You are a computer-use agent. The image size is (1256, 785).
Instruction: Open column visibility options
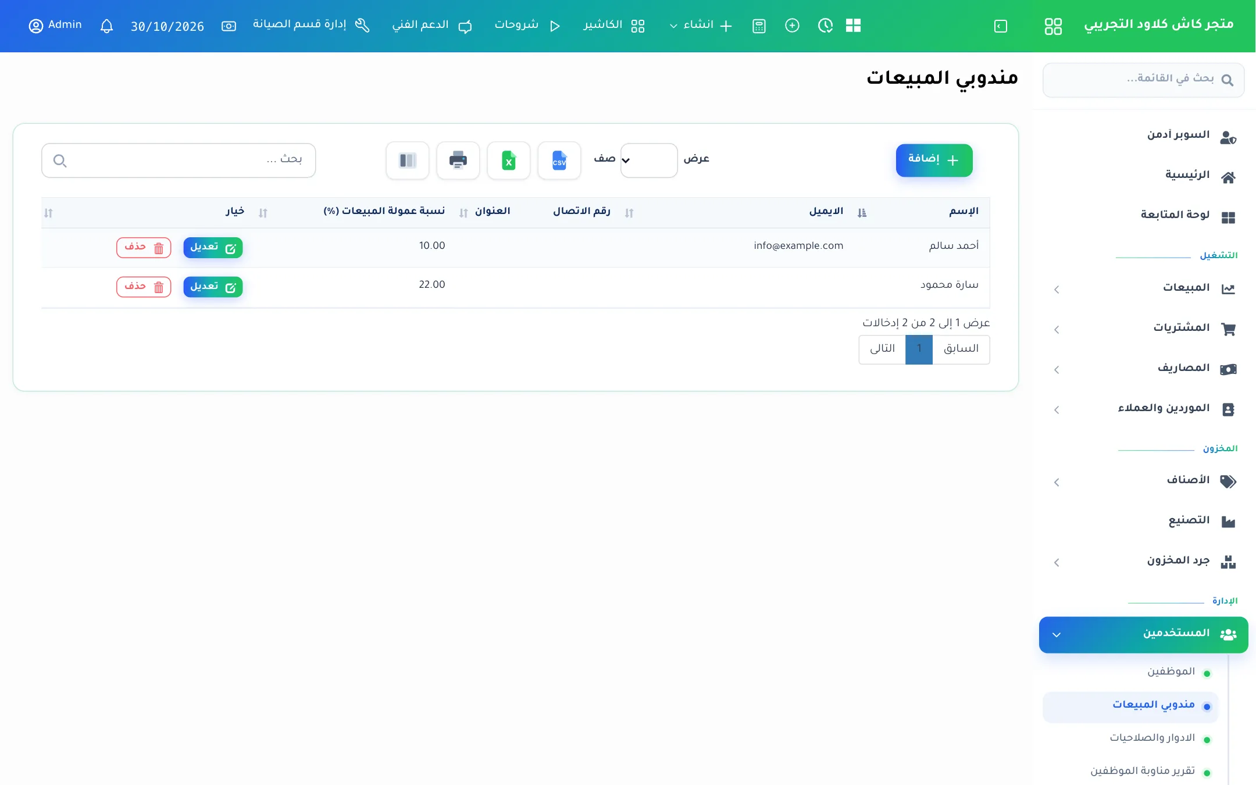pyautogui.click(x=407, y=160)
